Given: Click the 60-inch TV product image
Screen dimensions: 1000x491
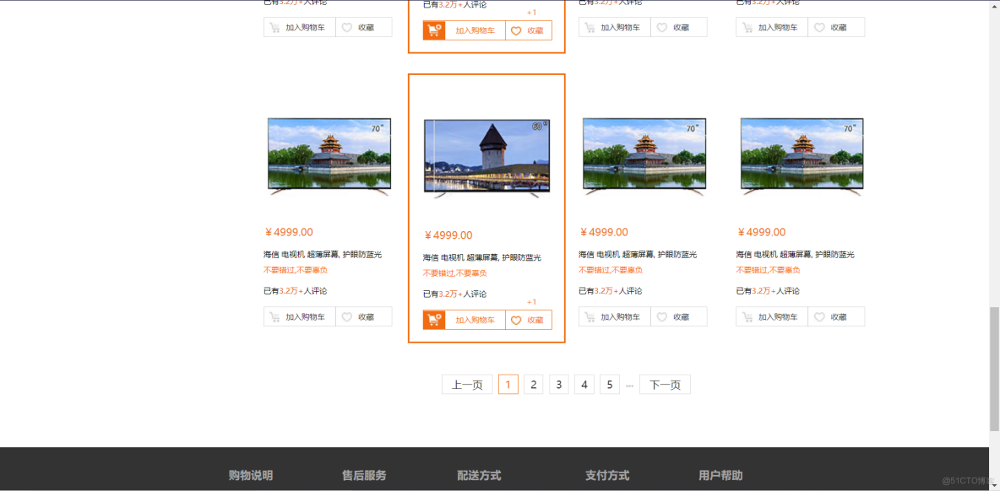Looking at the screenshot, I should pos(486,155).
